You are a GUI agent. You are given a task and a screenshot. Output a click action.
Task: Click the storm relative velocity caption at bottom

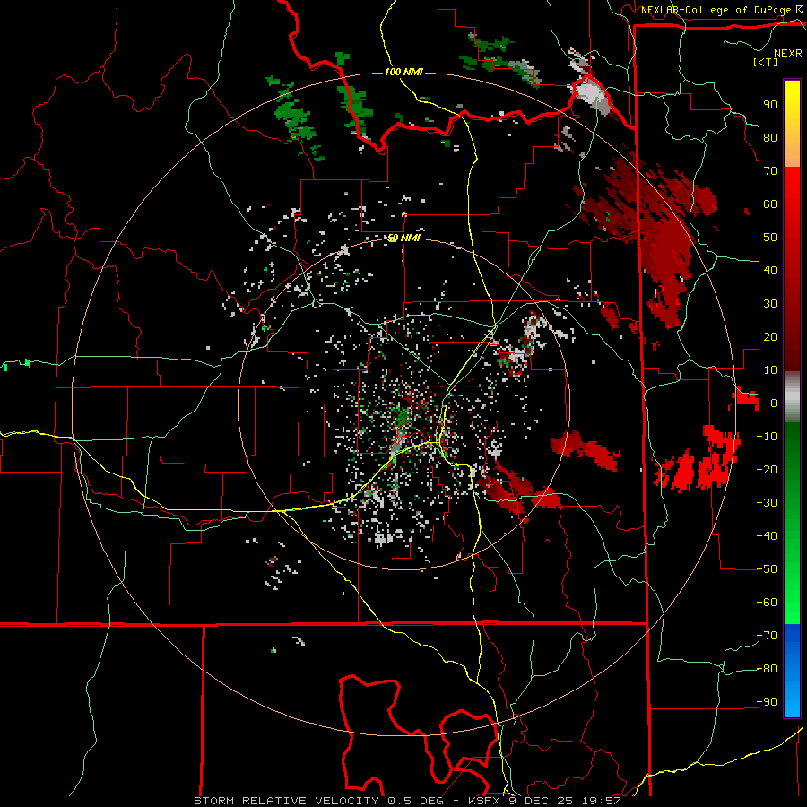click(407, 801)
